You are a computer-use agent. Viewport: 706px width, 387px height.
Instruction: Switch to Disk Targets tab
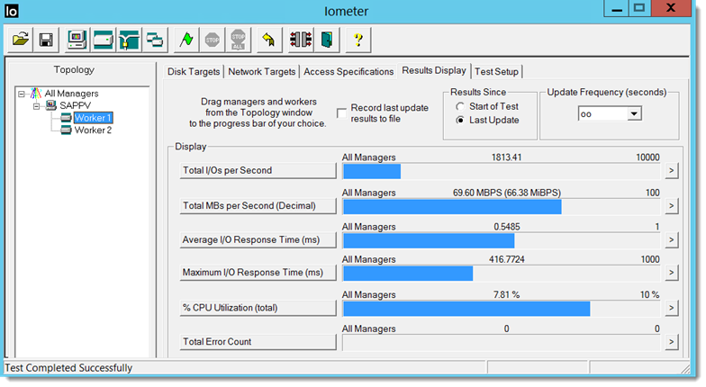194,72
